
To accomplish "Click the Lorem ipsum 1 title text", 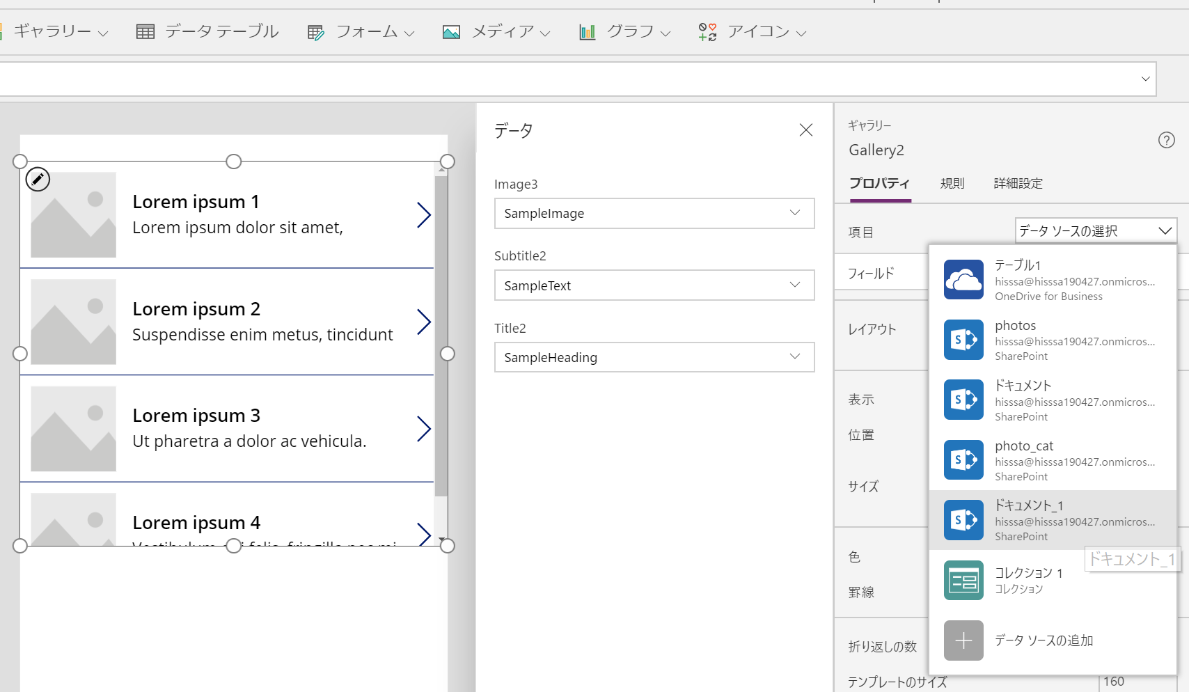I will [196, 202].
